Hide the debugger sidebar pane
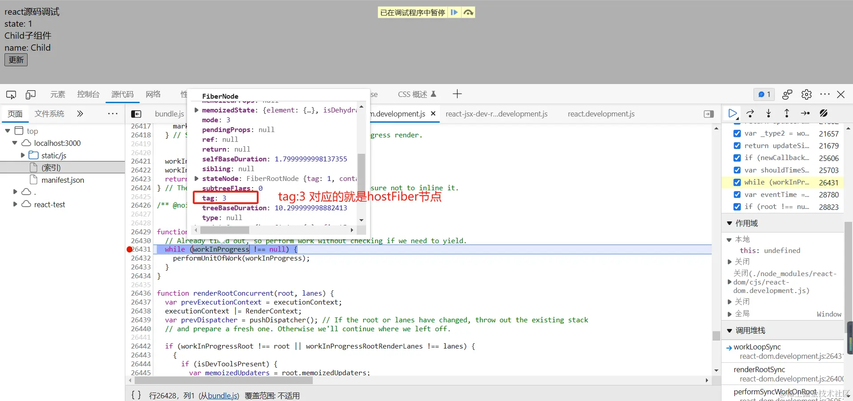Image resolution: width=853 pixels, height=401 pixels. (709, 114)
